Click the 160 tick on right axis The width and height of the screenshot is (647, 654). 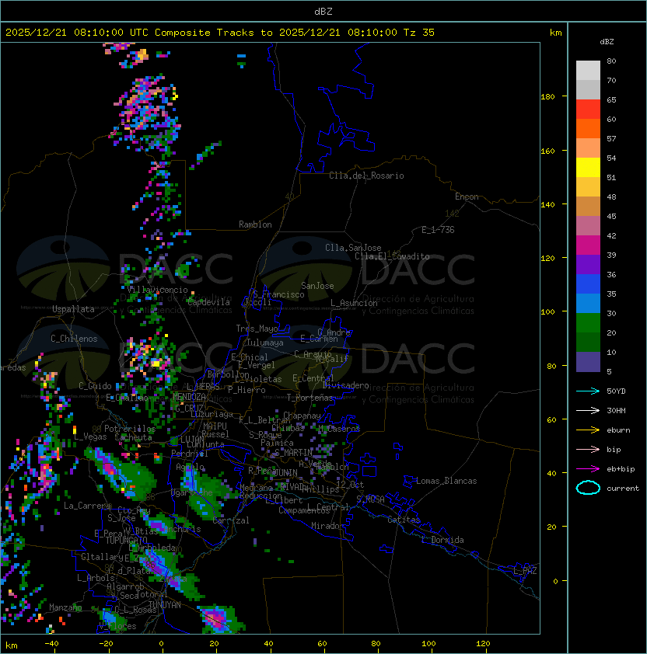547,151
